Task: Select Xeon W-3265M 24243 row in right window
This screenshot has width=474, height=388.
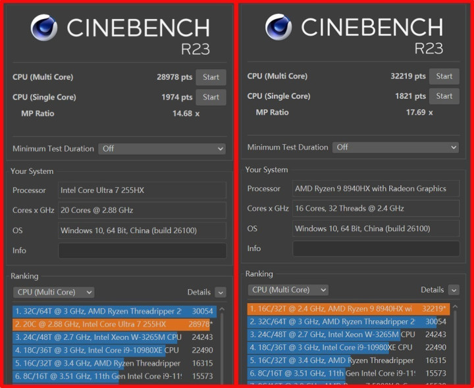Action: [x=348, y=335]
